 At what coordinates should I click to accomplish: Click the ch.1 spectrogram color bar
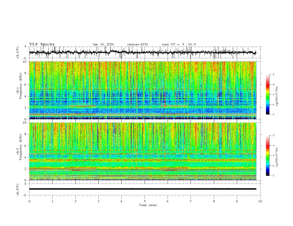pos(268,95)
